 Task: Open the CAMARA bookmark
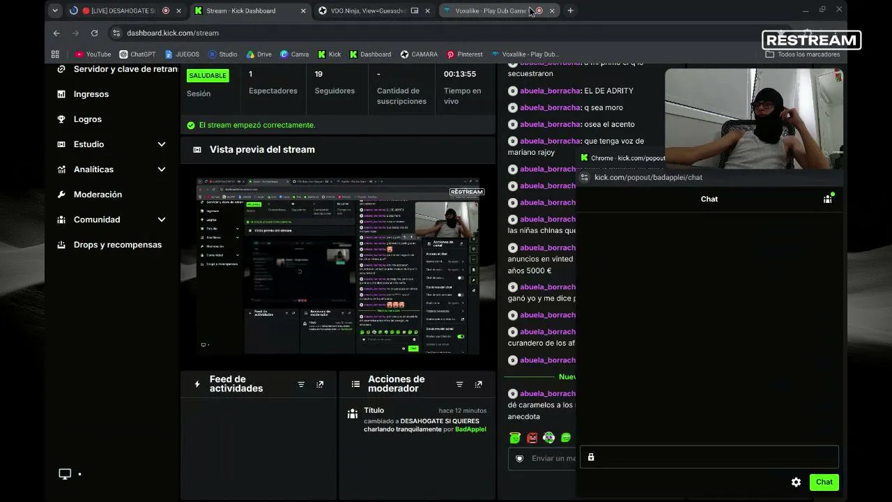(x=419, y=54)
